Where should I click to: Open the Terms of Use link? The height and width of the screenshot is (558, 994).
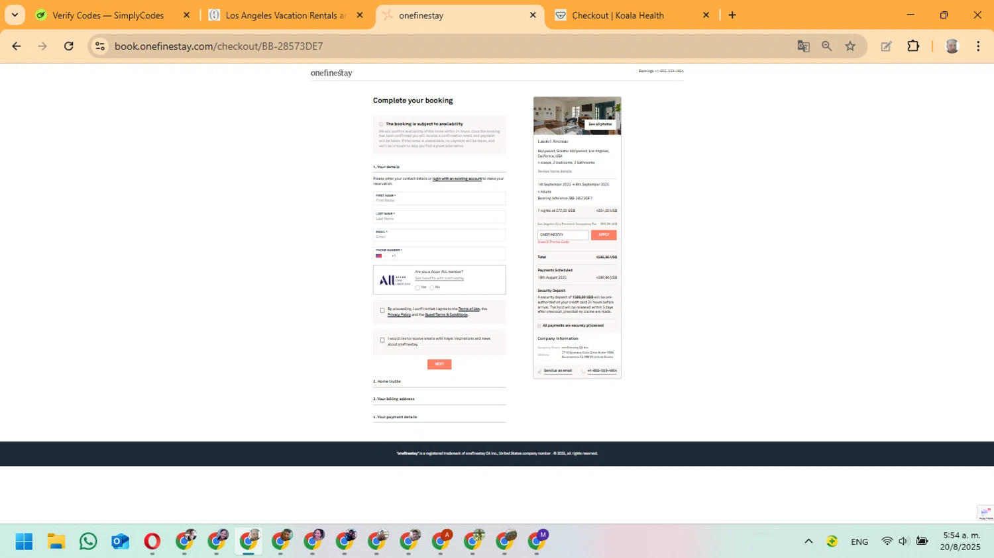point(469,309)
